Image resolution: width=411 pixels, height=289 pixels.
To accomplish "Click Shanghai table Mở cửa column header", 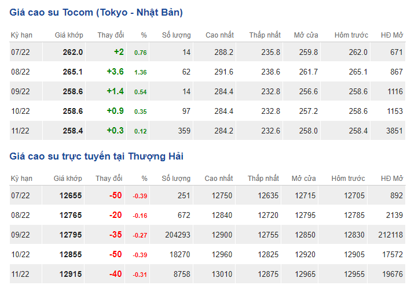I will (303, 179).
